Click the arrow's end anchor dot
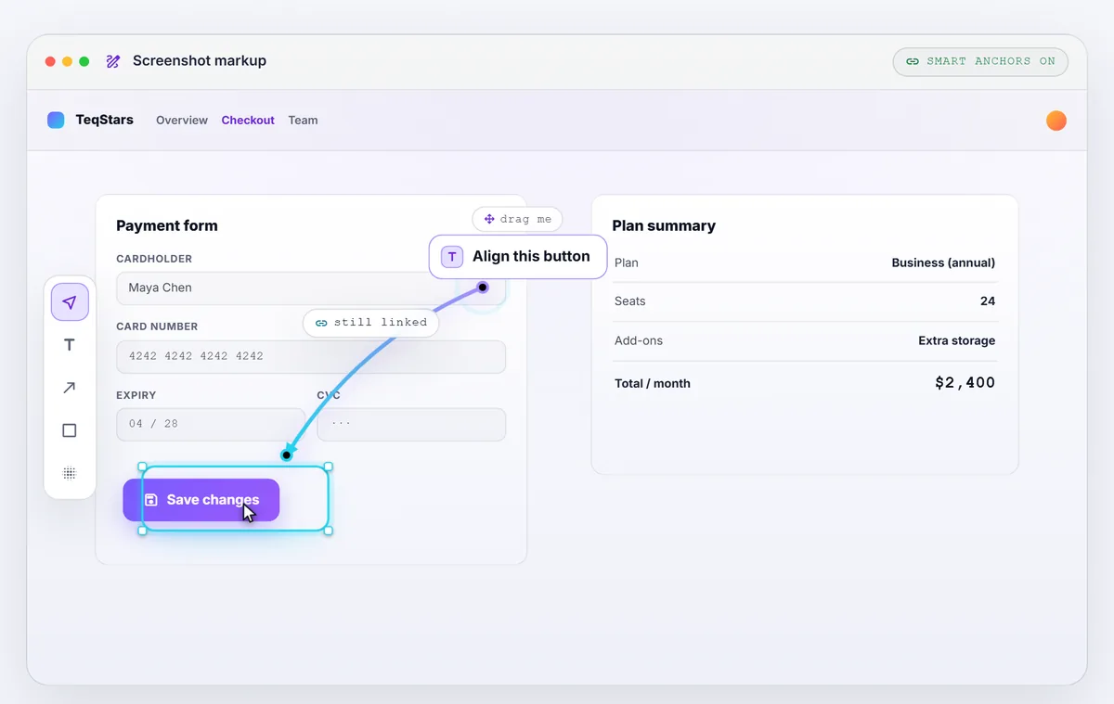1114x704 pixels. point(287,455)
